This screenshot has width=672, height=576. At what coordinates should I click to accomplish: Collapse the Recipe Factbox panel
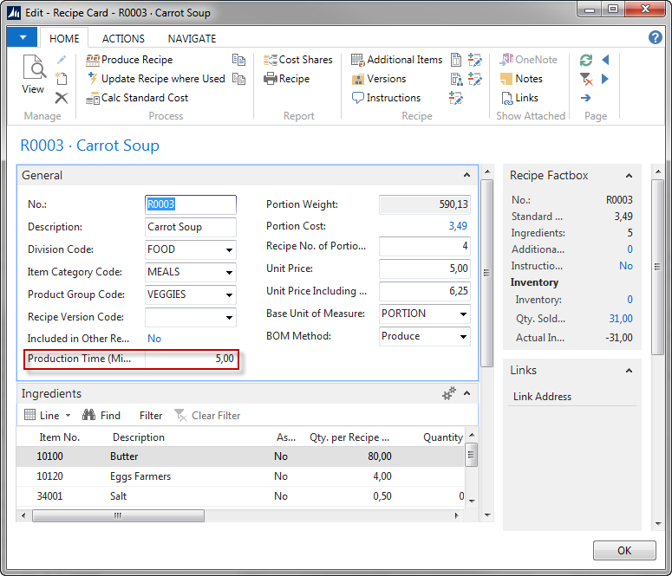point(629,176)
